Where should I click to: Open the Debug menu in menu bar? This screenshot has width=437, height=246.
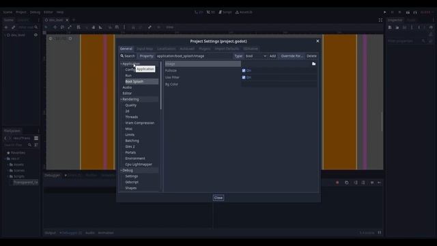pyautogui.click(x=35, y=12)
